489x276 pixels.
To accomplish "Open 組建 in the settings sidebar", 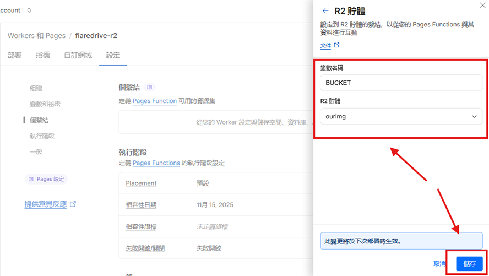I will pyautogui.click(x=36, y=88).
